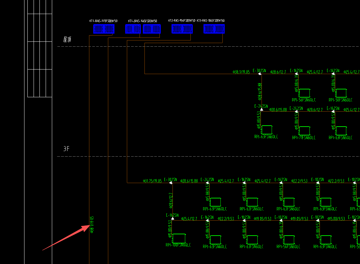
Task: Click the KT1-1RAS-1175FSDENY5Q label text
Action: [103, 21]
